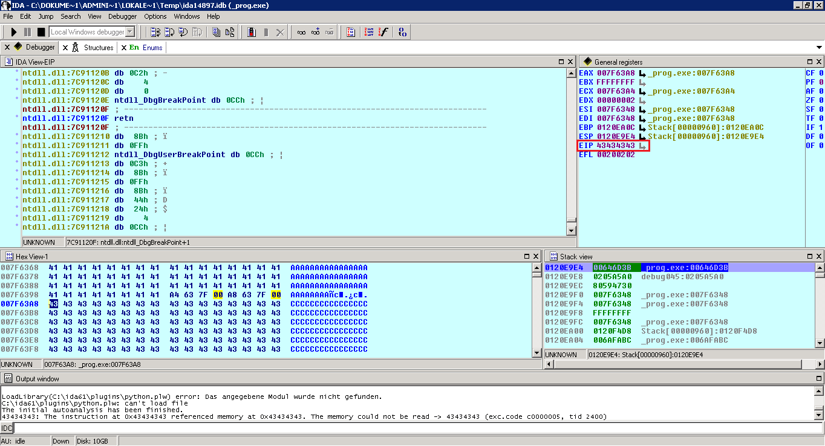Click the greyed Run to cursor icon
This screenshot has width=825, height=446.
coord(198,32)
